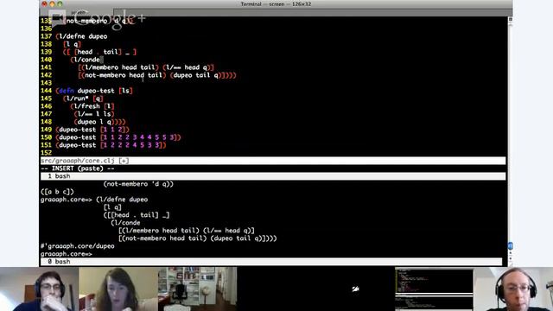Click '[(l/membero head tail) (l/== head q)]' in REPL
The image size is (553, 311).
point(187,231)
